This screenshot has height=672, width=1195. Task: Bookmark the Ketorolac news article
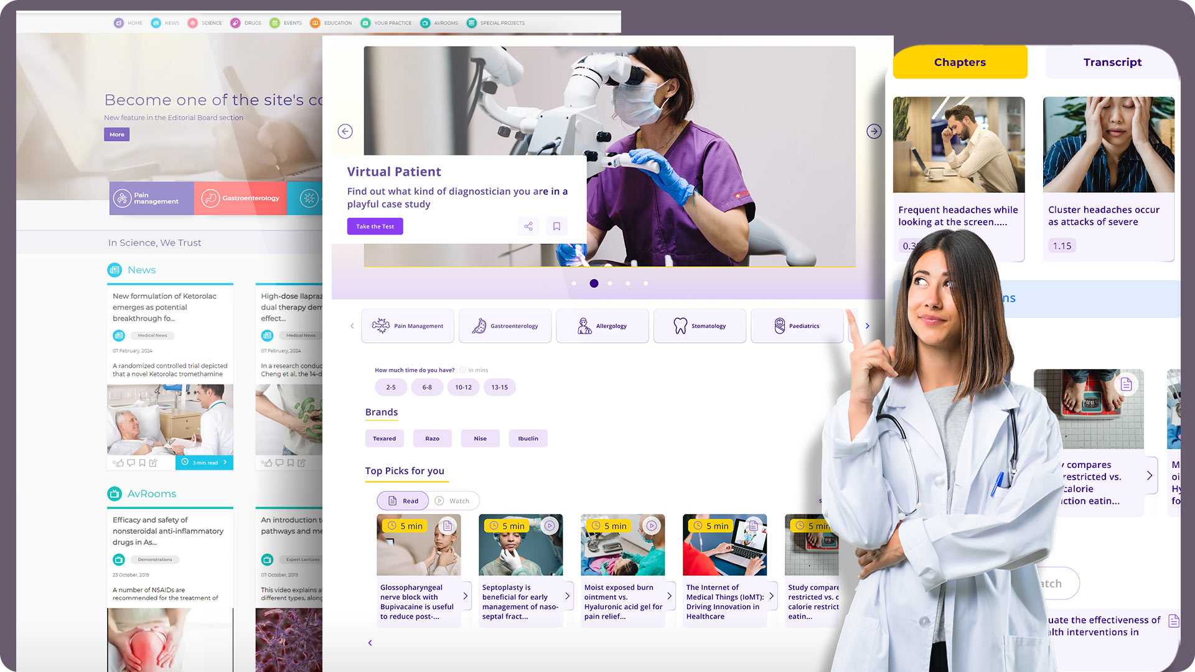click(x=142, y=462)
